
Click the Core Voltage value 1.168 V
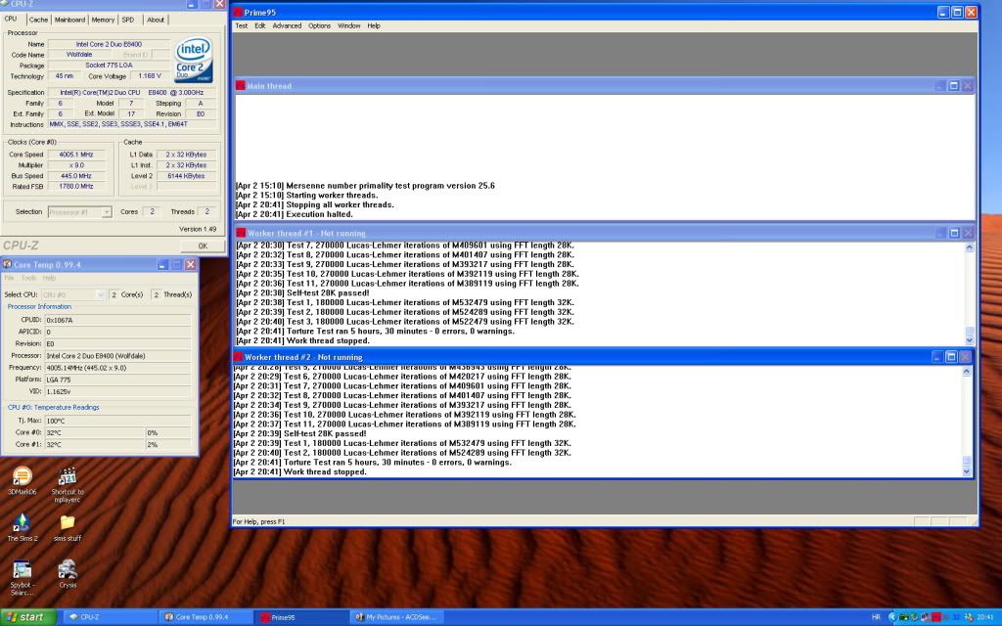[x=150, y=76]
